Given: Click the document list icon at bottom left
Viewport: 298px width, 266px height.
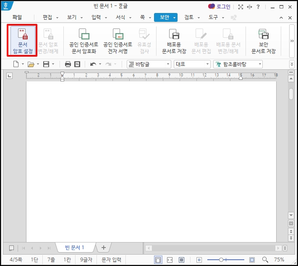Looking at the screenshot, I should [11, 248].
